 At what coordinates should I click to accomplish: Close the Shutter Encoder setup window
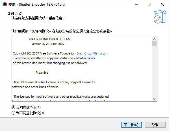pos(162,5)
